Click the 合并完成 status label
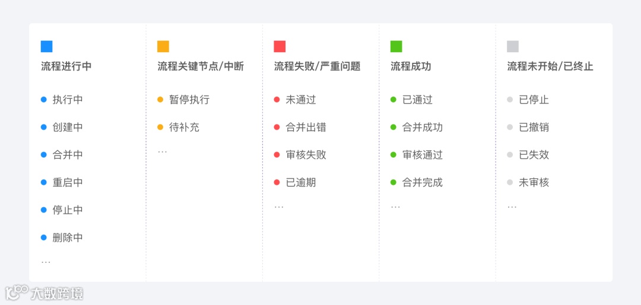Viewport: 641px width, 305px height. coord(423,182)
